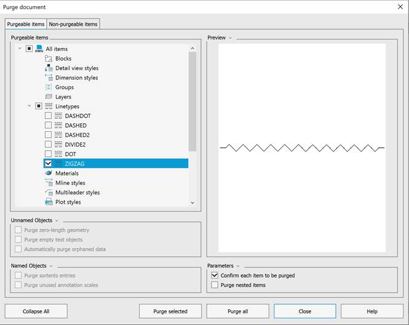Image resolution: width=409 pixels, height=325 pixels.
Task: Click the DOT linetype icon
Action: pyautogui.click(x=58, y=154)
